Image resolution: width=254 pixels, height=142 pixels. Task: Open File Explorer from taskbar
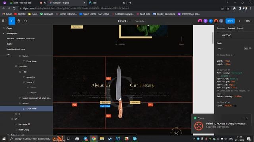tap(102, 138)
